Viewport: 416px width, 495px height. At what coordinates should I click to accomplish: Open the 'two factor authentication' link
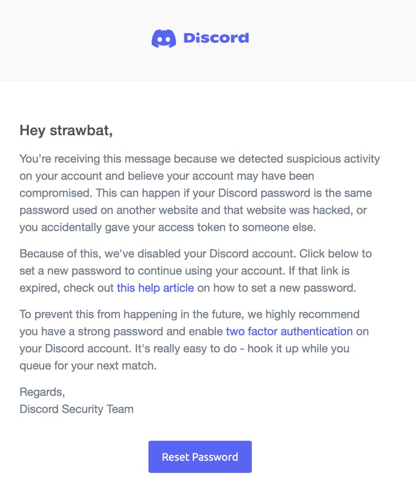[x=289, y=332]
